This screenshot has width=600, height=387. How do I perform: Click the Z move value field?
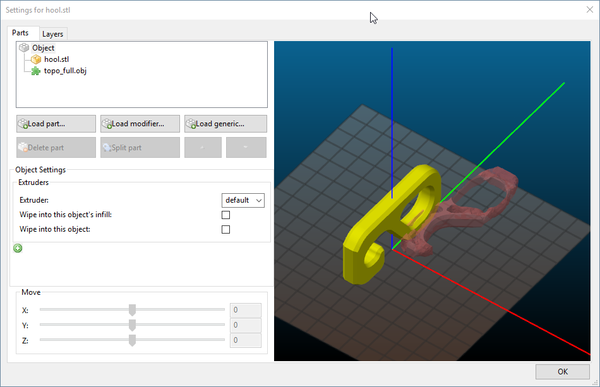point(246,340)
